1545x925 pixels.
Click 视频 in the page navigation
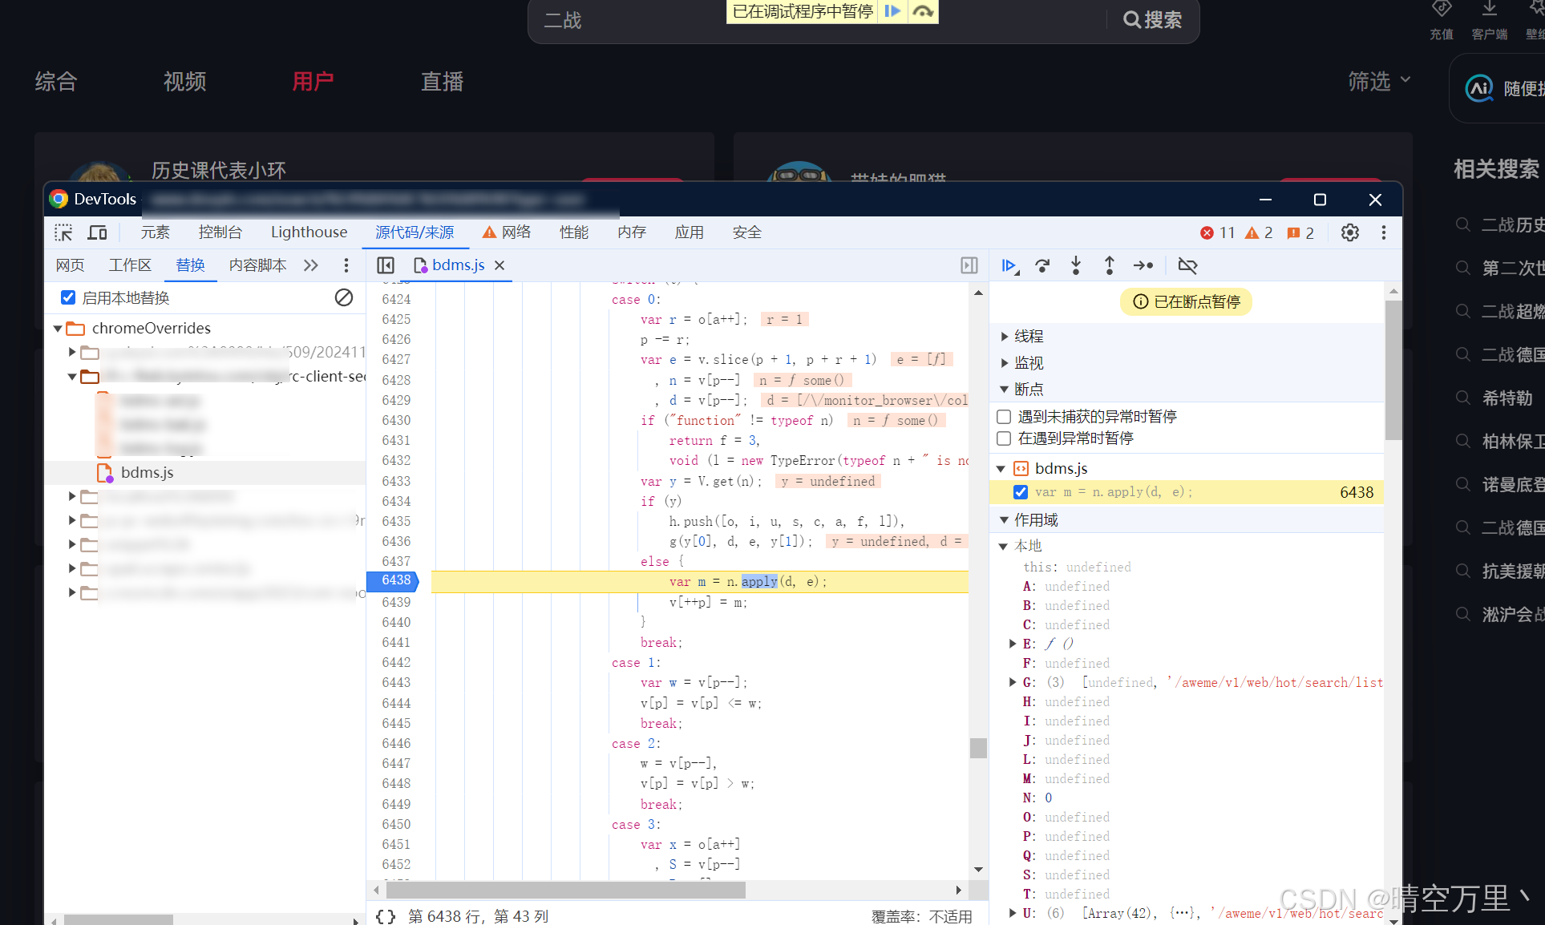(x=184, y=81)
